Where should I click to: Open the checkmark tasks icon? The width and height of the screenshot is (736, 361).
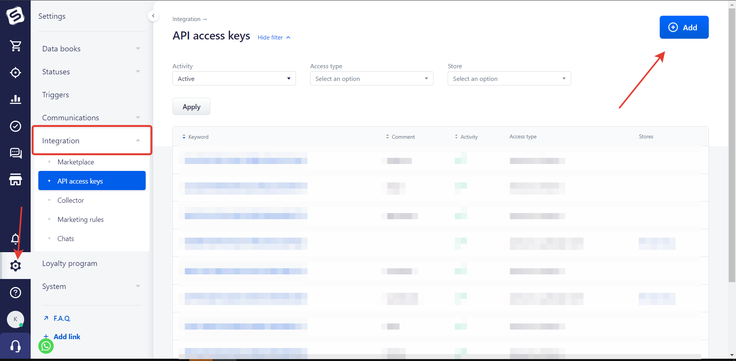[15, 126]
